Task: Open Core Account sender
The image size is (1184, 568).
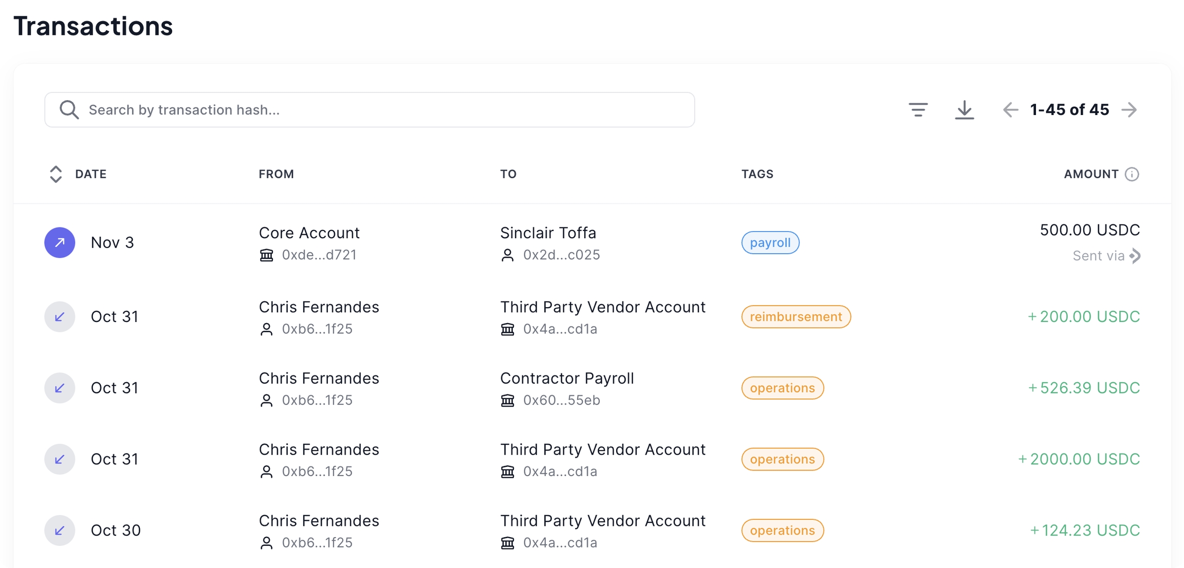Action: [309, 233]
